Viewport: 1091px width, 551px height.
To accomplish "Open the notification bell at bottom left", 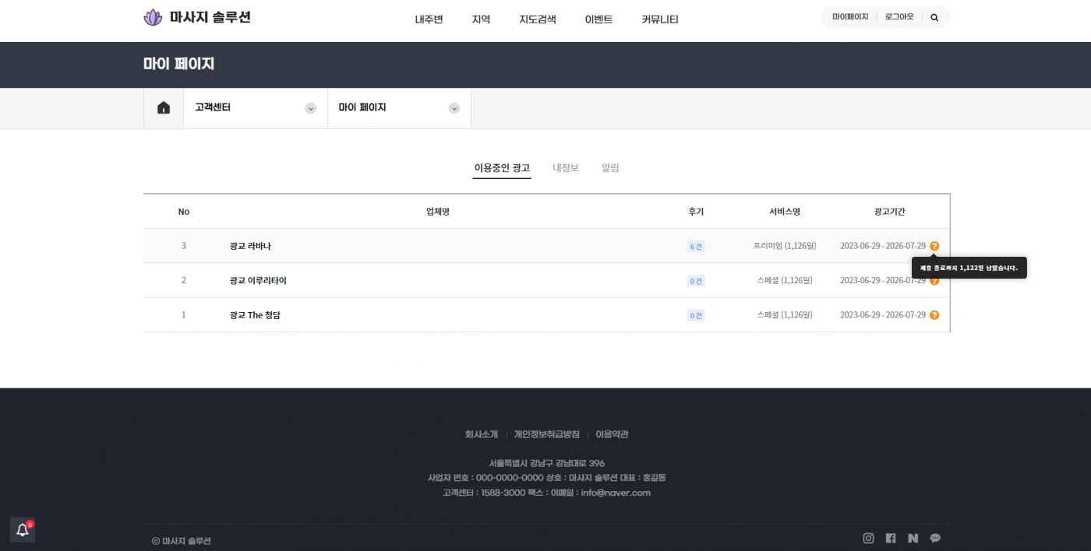I will coord(23,530).
